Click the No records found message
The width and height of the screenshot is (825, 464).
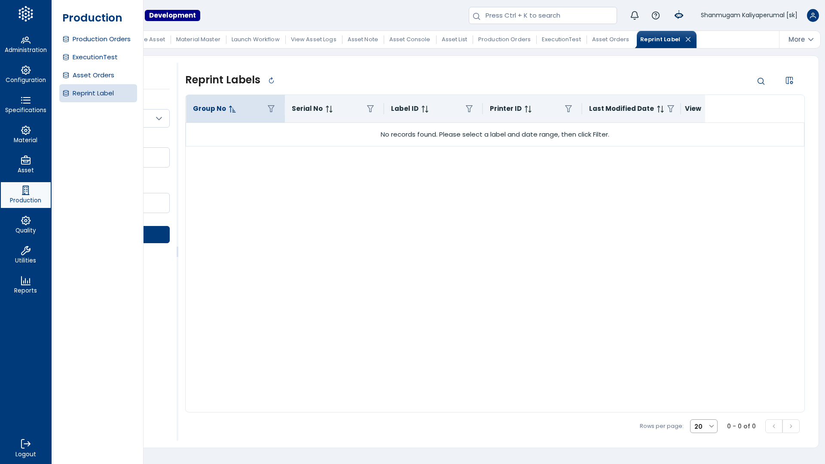pos(495,134)
